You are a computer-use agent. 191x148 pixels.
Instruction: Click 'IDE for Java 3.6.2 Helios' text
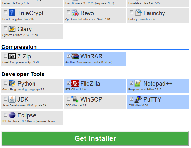pos(19,121)
